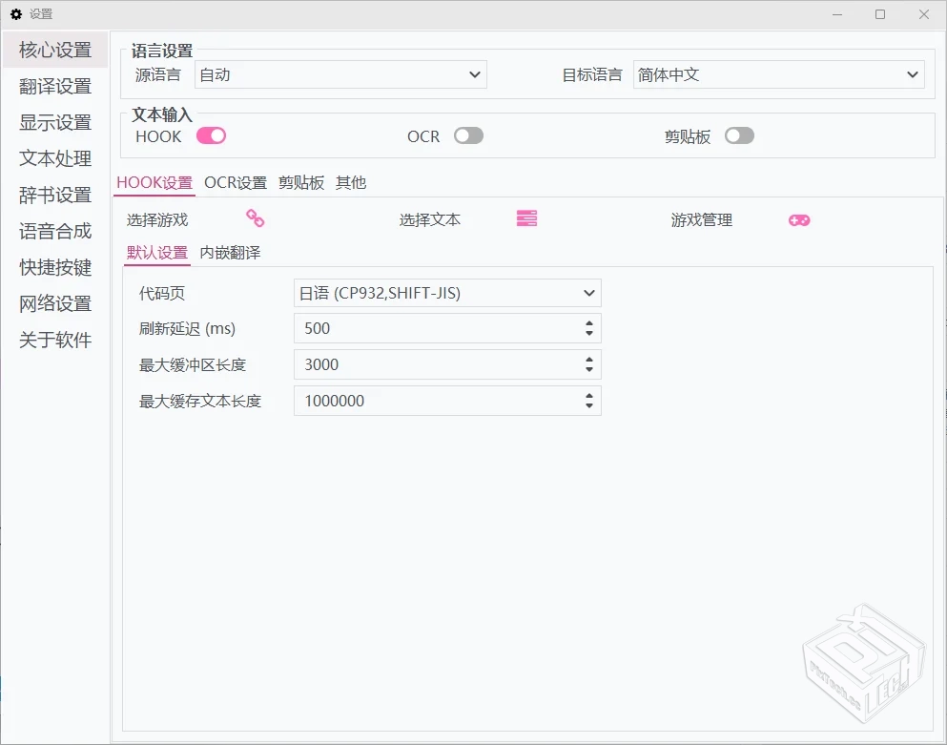Image resolution: width=947 pixels, height=745 pixels.
Task: Open 辞书设置 in the sidebar
Action: click(53, 195)
